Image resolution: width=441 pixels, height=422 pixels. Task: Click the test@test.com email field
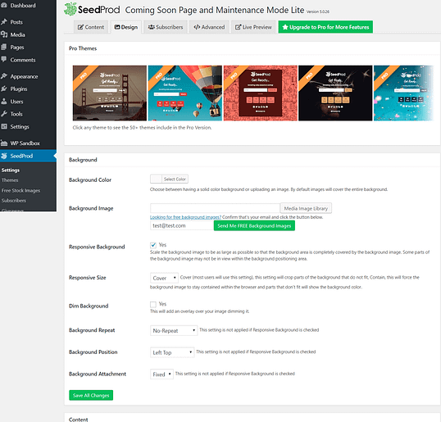click(182, 226)
